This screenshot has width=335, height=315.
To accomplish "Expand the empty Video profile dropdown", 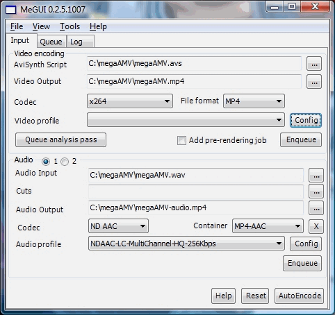I will click(x=186, y=120).
